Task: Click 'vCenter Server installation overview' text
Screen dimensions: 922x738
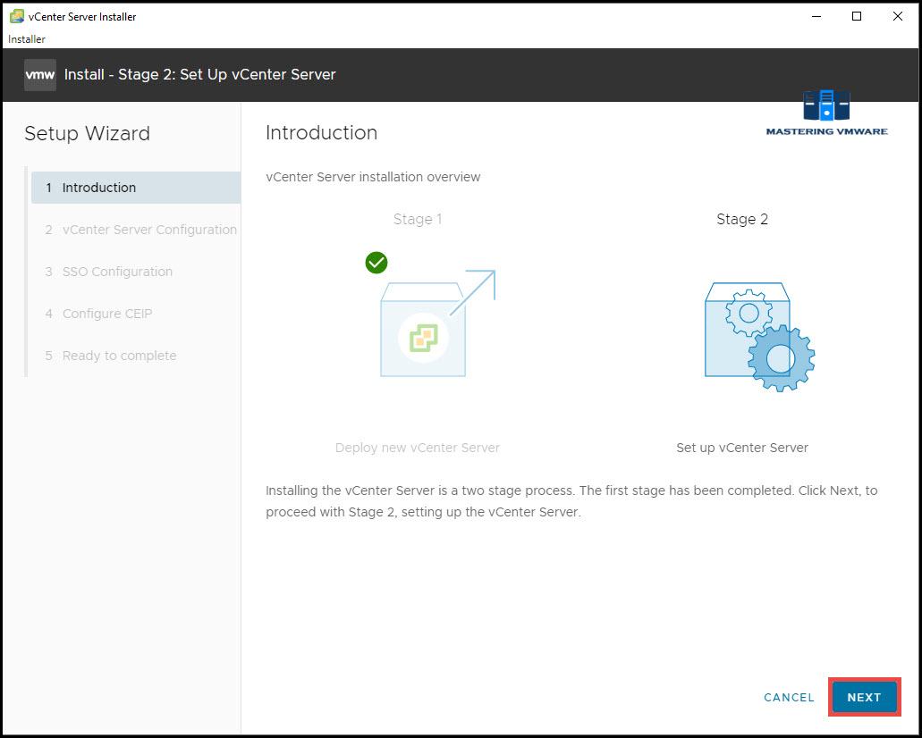Action: tap(373, 177)
